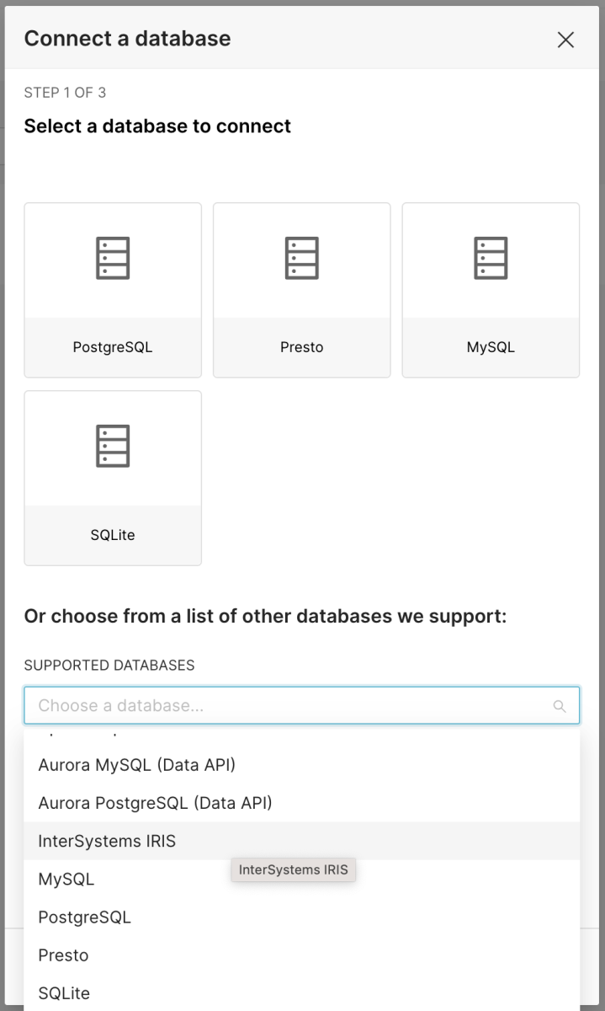Select MySQL from the dropdown list
This screenshot has width=605, height=1011.
coord(66,879)
